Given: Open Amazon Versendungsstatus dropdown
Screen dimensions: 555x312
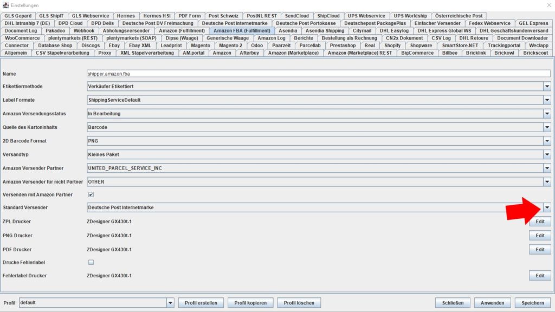Looking at the screenshot, I should (547, 114).
